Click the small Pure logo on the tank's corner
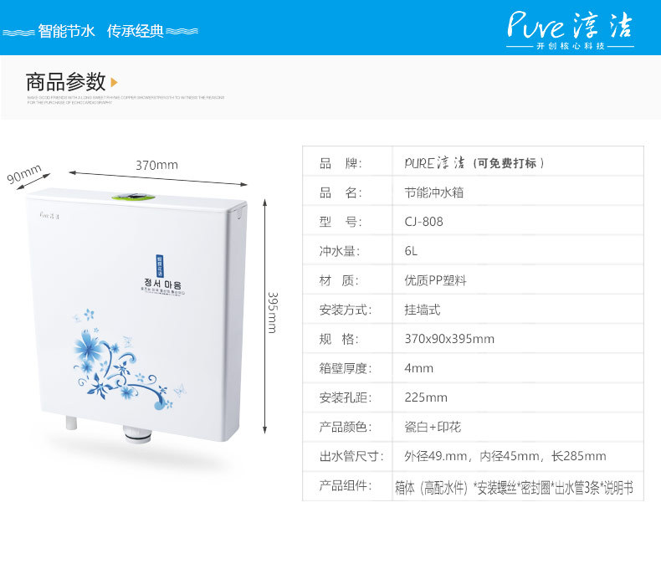Screen dimensions: 661x569 click(49, 215)
